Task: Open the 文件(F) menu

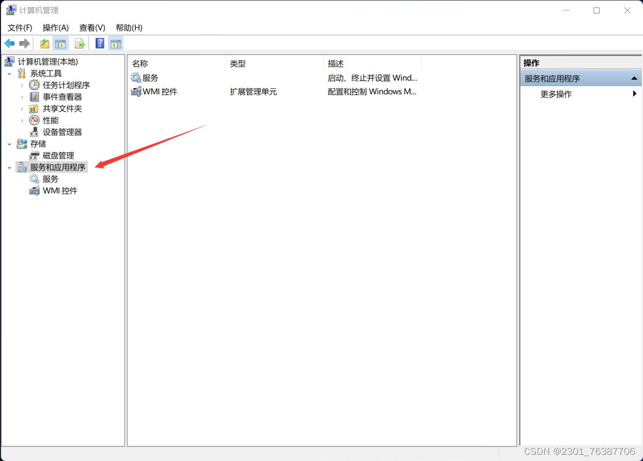Action: point(20,28)
